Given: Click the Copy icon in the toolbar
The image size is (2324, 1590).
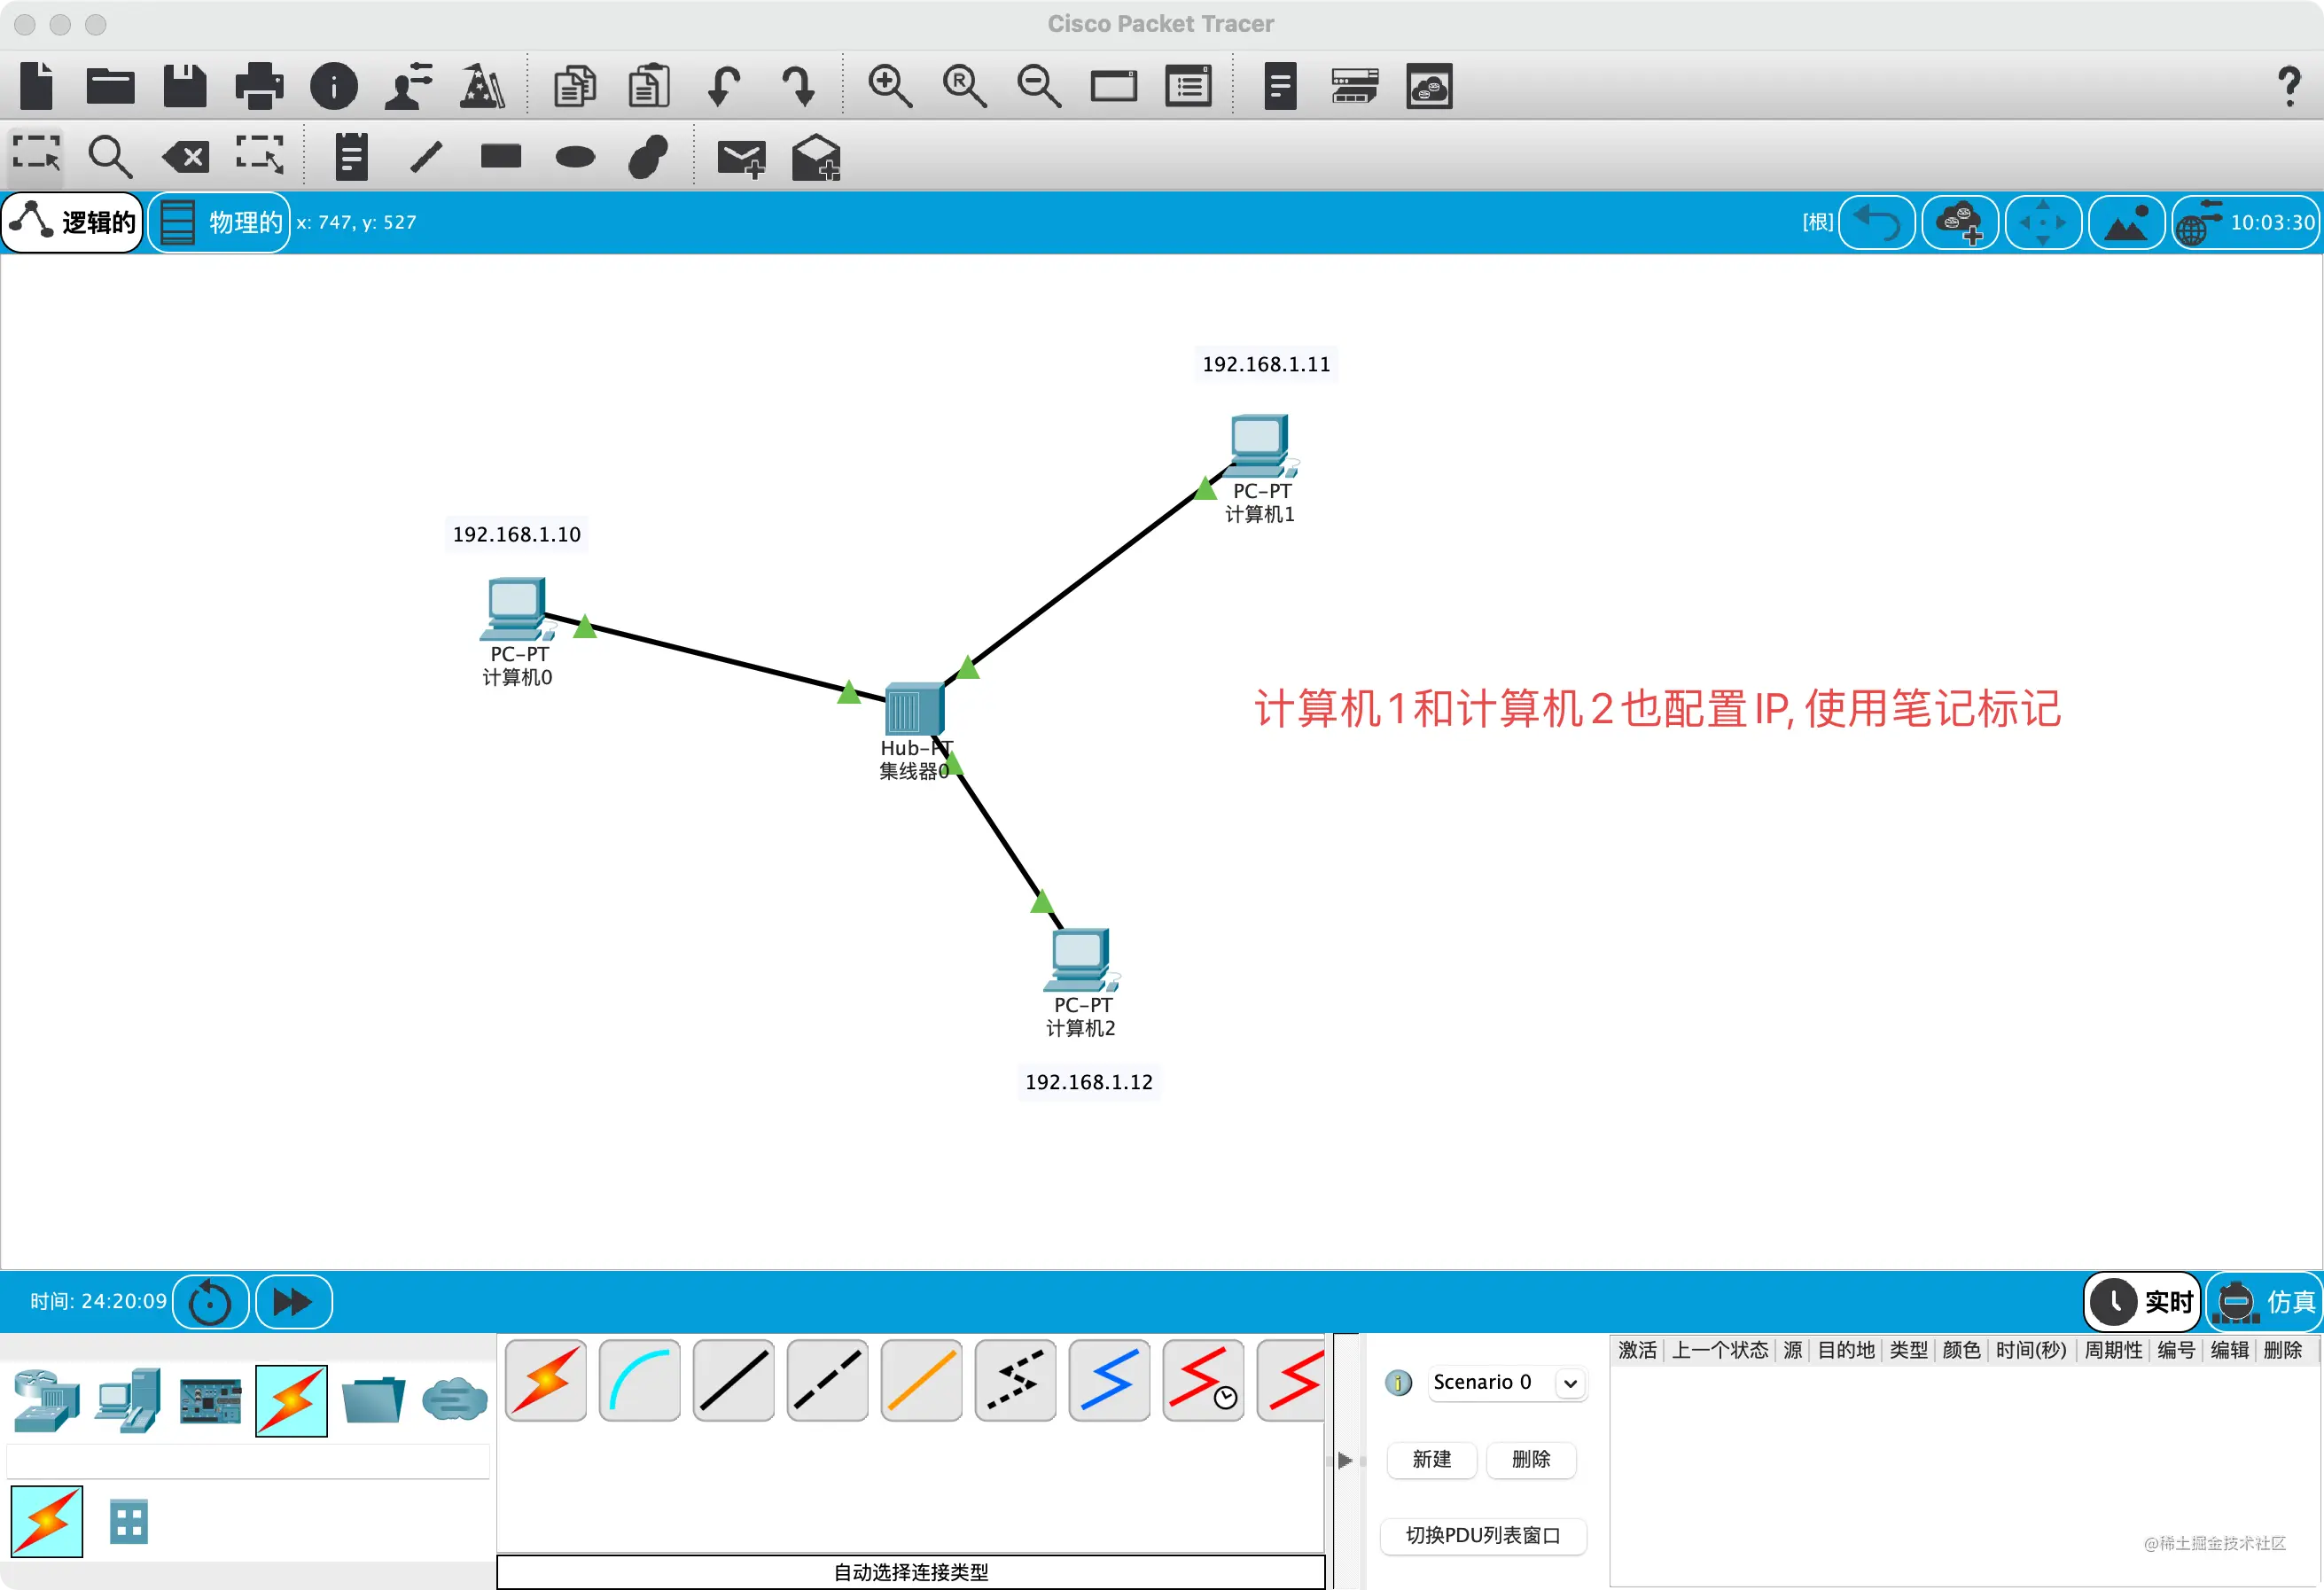Looking at the screenshot, I should point(575,86).
